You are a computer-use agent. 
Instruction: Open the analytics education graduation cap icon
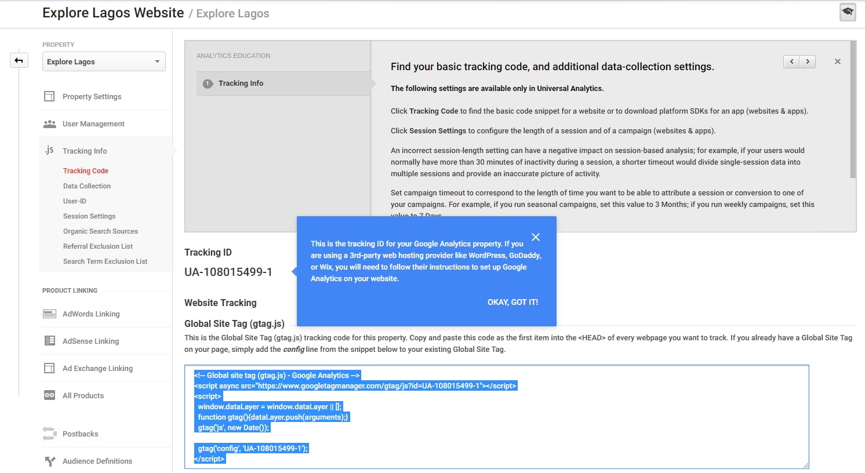pos(848,12)
